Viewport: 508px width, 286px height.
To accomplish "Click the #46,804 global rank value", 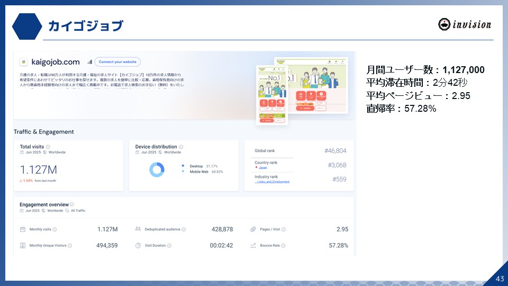I will [335, 151].
